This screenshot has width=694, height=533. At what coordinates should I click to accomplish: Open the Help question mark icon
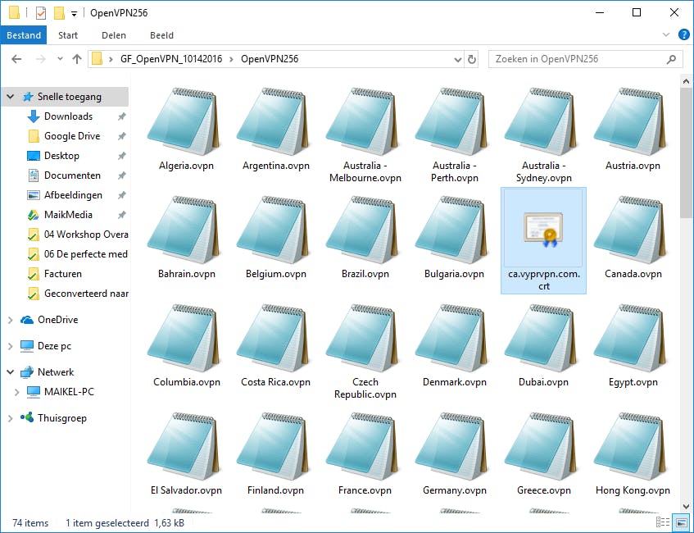coord(683,34)
